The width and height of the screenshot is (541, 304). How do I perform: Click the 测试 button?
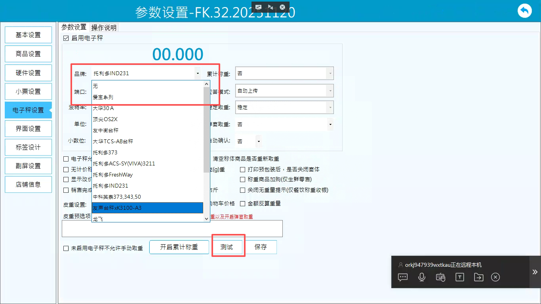(x=227, y=247)
